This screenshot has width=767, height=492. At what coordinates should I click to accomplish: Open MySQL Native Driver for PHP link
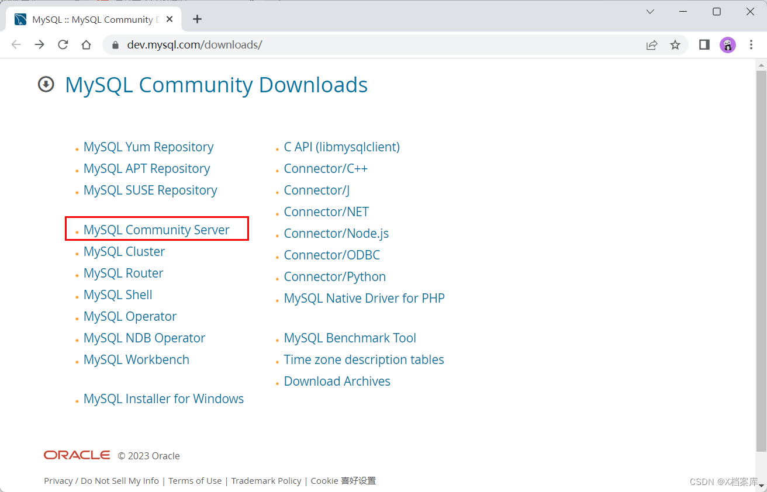364,298
